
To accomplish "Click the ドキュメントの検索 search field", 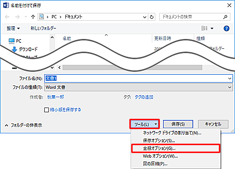I will [195, 17].
